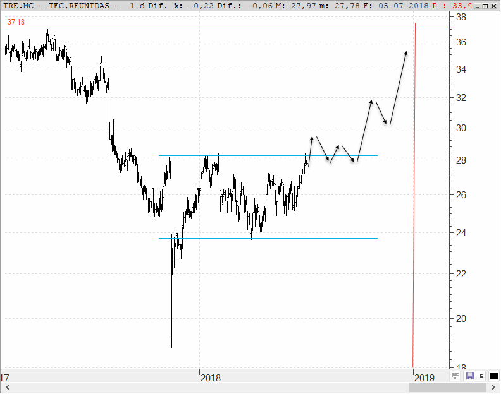Viewport: 501px width, 394px height.
Task: Click the TRE.MC – TEC.REUNIDAS title text
Action: click(x=56, y=6)
